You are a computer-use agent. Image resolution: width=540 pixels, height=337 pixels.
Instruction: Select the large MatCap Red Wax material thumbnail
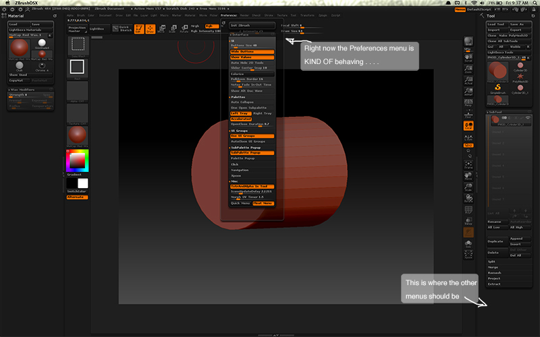20,48
